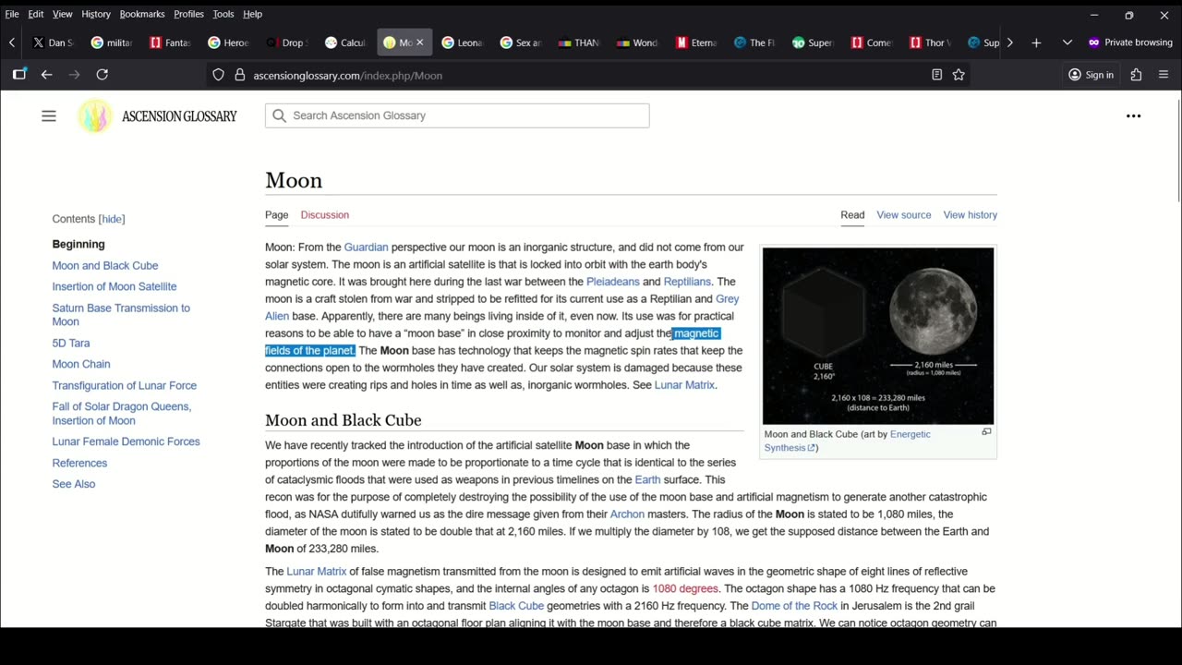Switch to the Dan S X tab
Viewport: 1182px width, 665px height.
tap(53, 42)
